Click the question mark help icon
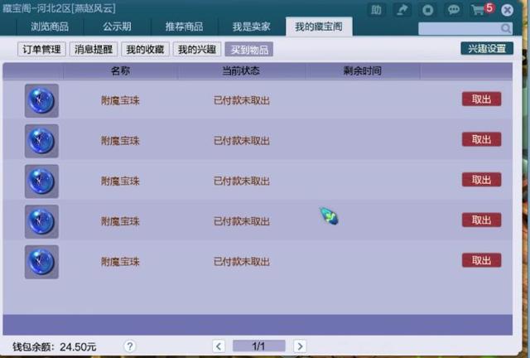Viewport: 530px width, 358px height. [130, 346]
